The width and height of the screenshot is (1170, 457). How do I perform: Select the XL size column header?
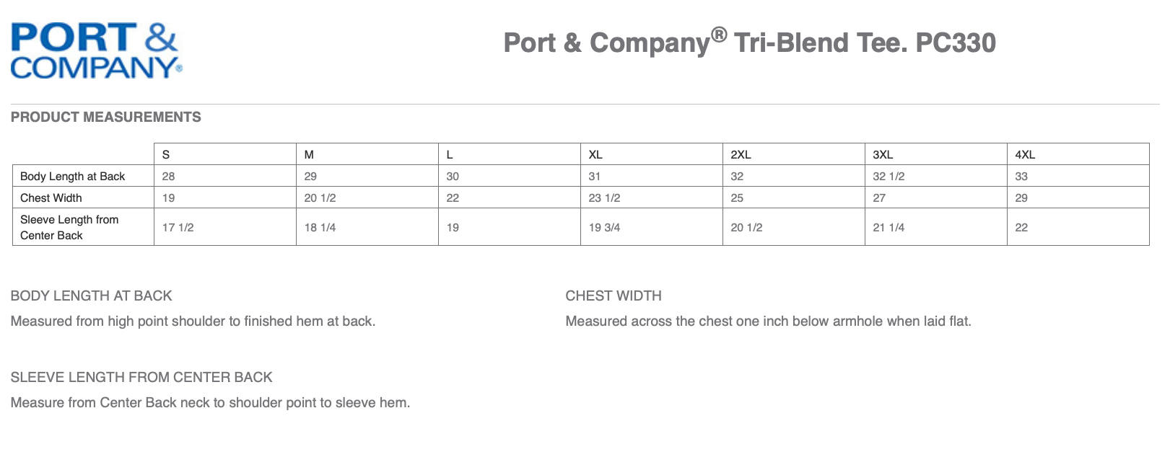click(x=595, y=154)
